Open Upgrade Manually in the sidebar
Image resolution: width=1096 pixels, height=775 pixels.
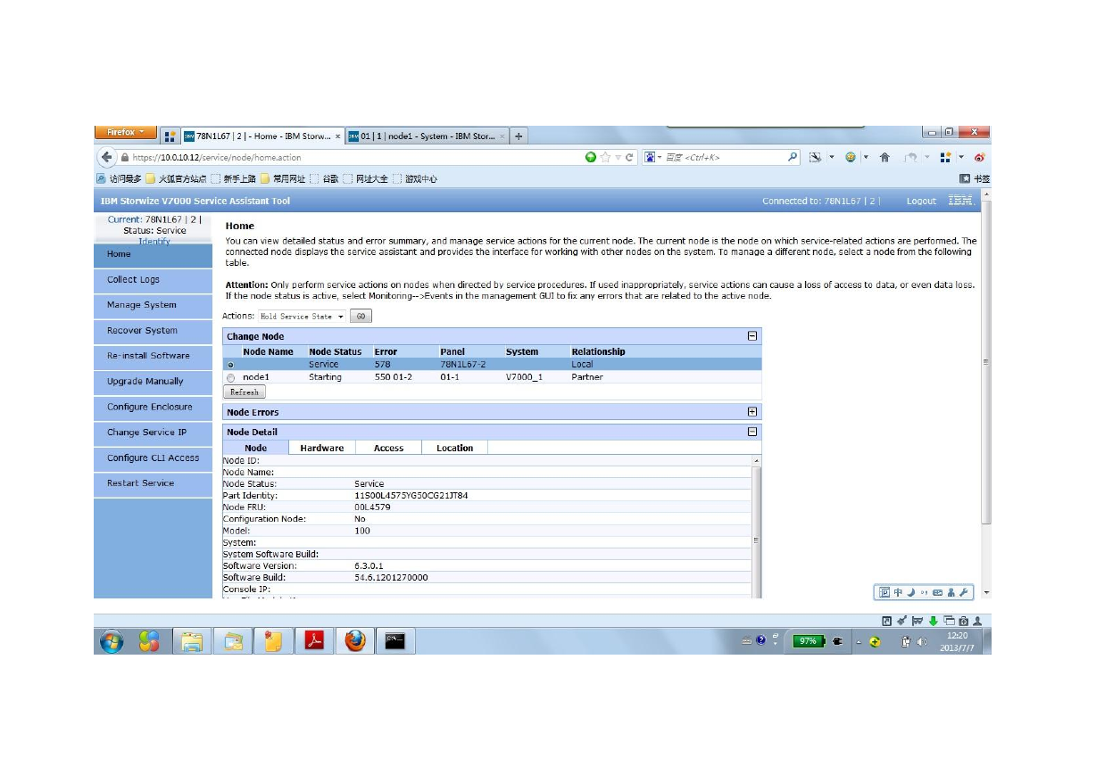(154, 381)
